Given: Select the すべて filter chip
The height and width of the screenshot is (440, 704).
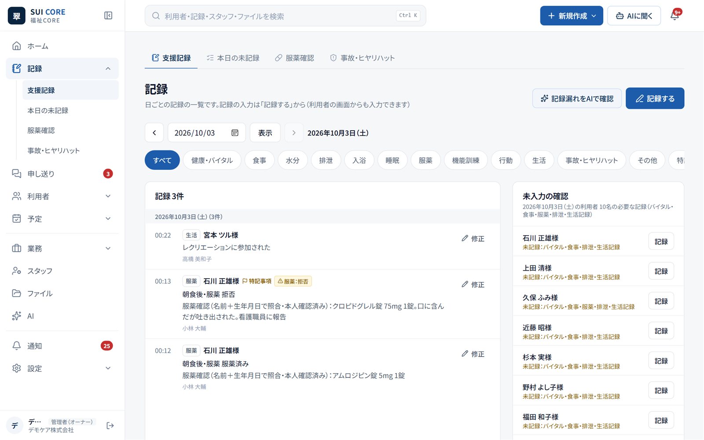Looking at the screenshot, I should (162, 160).
